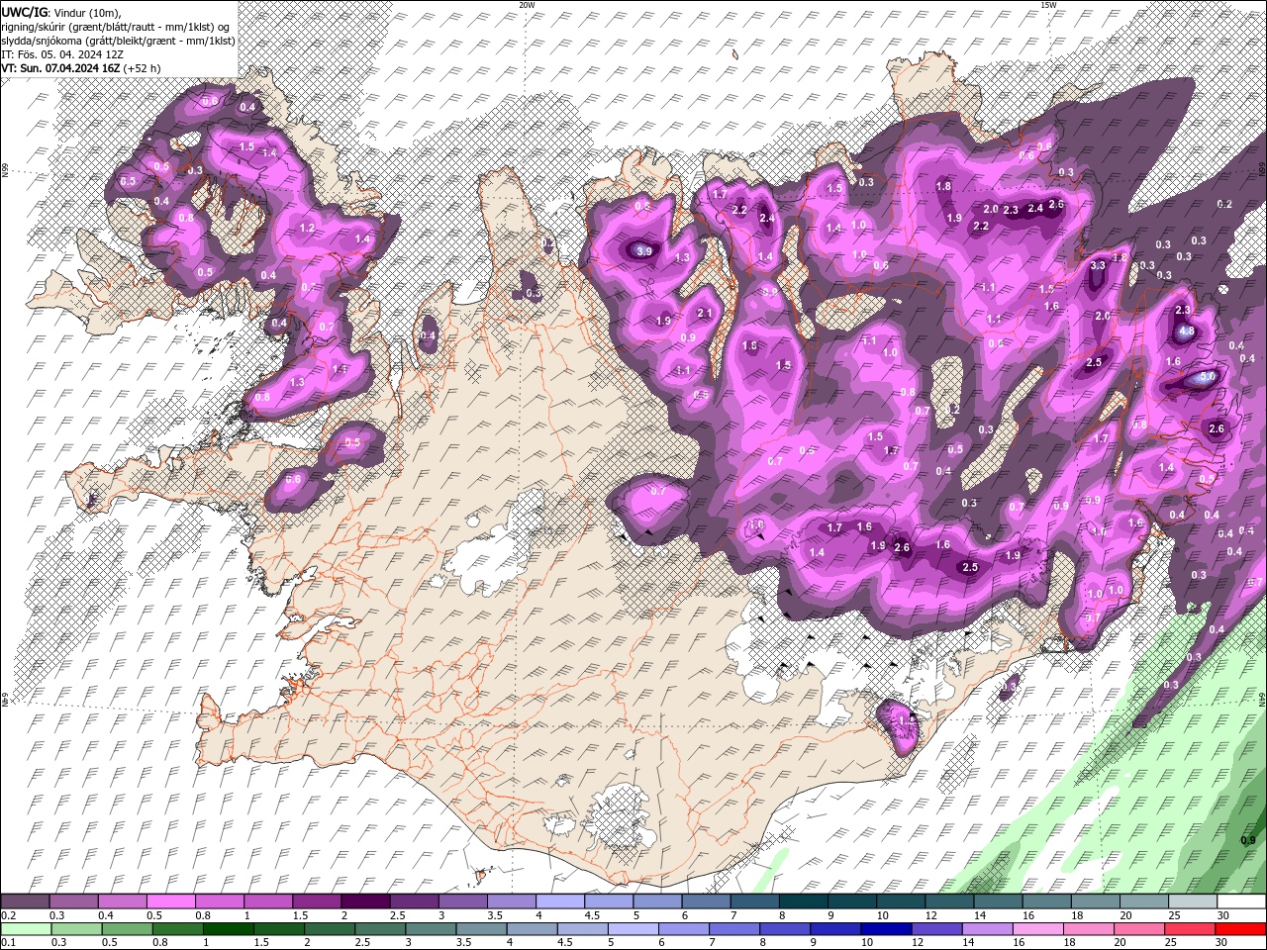Click the '0.1' label in the lower legend row
Screen dimensions: 1267x950
point(9,943)
